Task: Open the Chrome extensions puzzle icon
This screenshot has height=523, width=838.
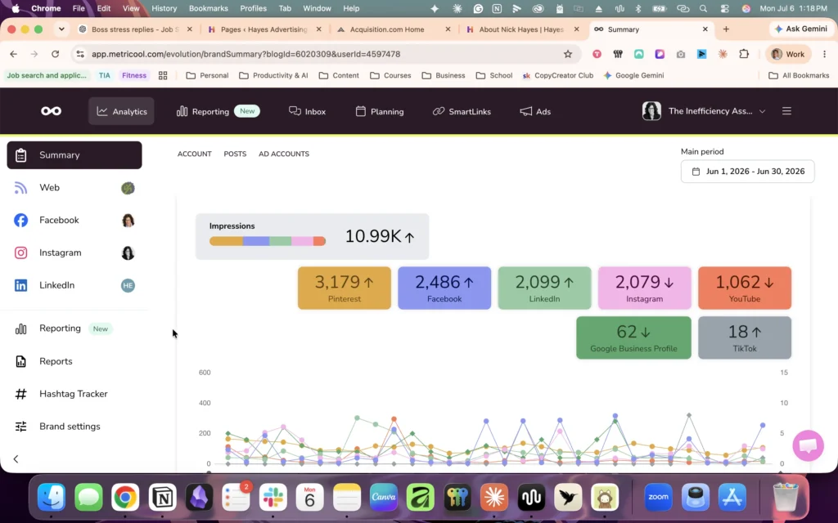Action: 743,54
